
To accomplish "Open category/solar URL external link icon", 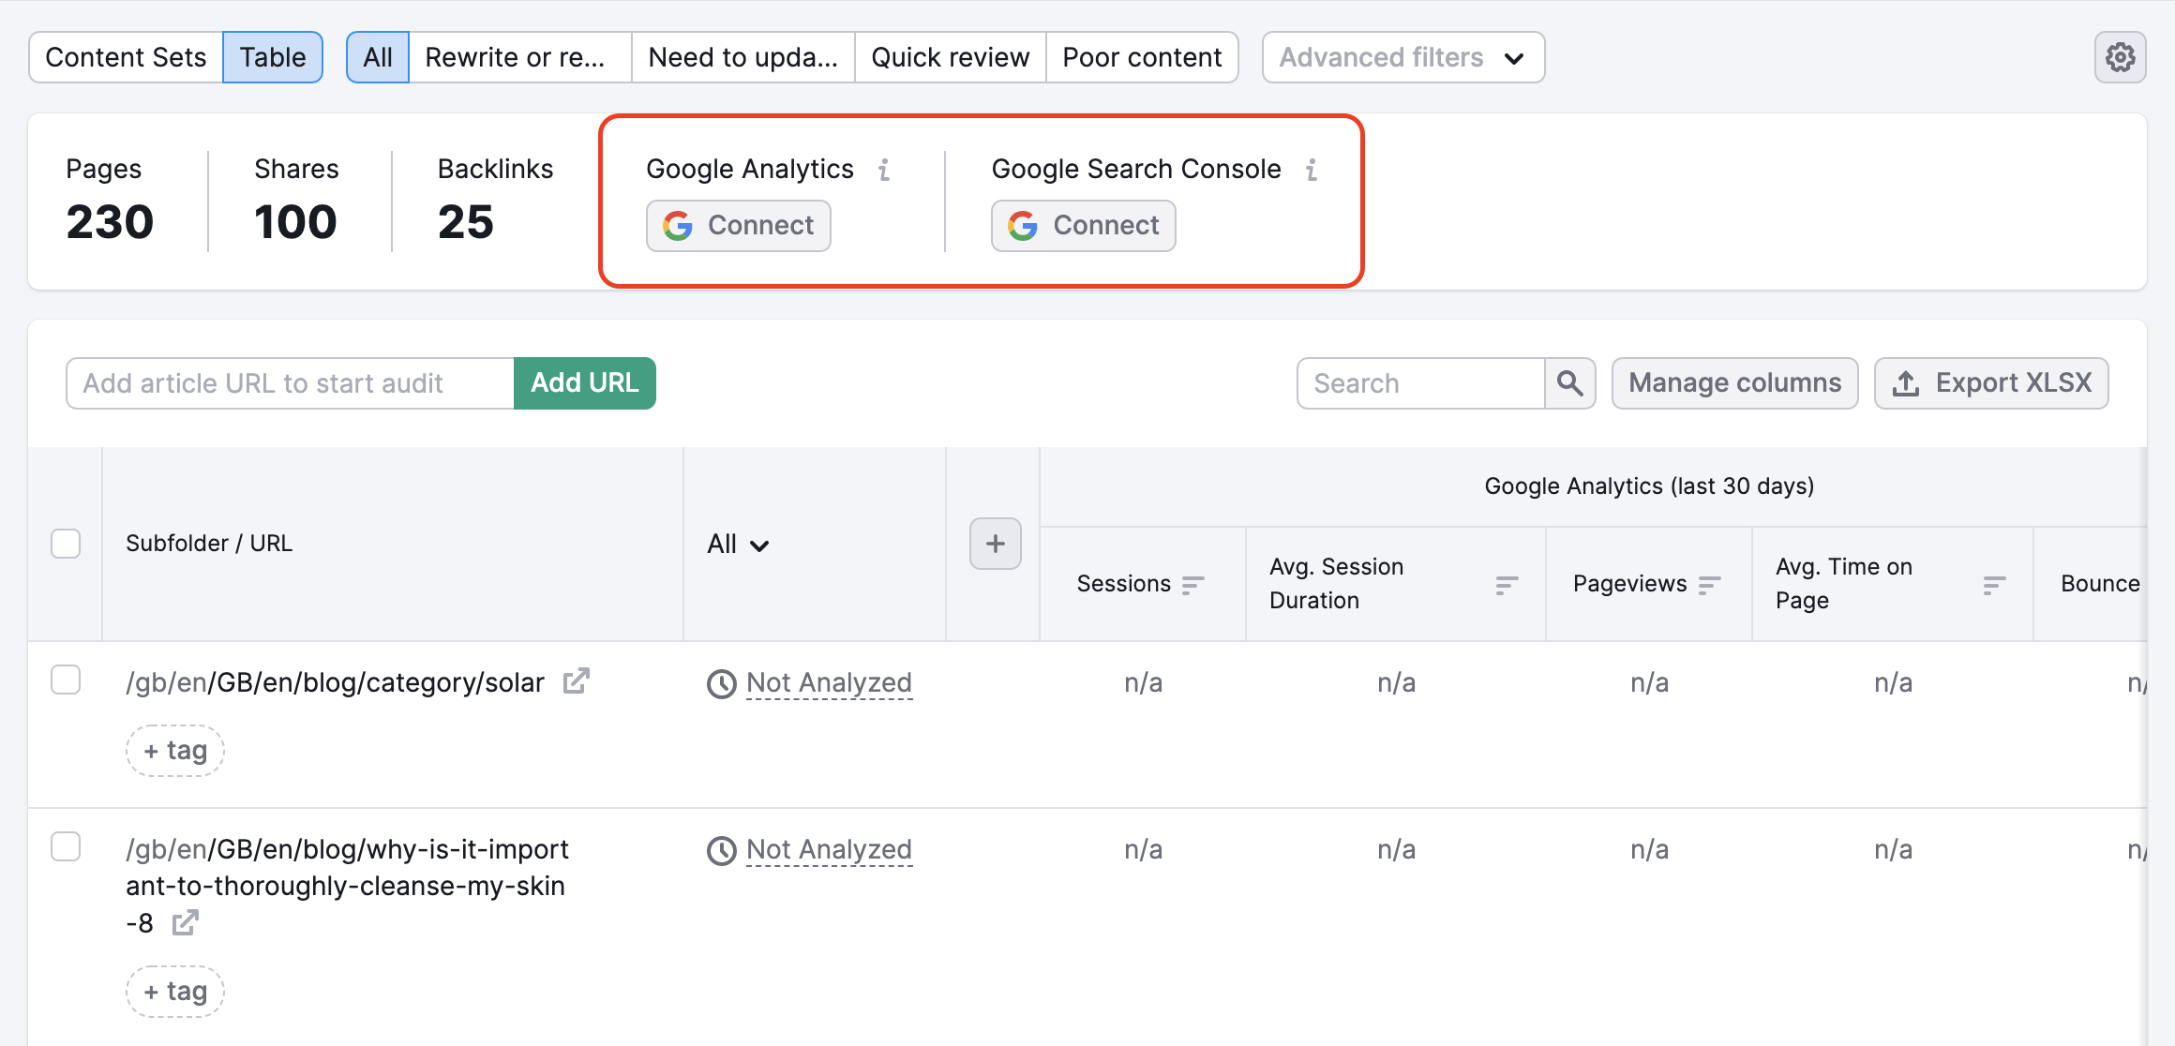I will [x=576, y=681].
